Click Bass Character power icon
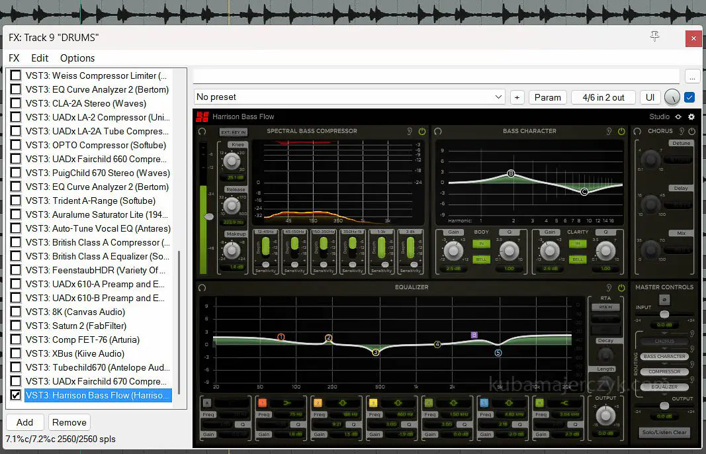Image resolution: width=706 pixels, height=454 pixels. (621, 131)
